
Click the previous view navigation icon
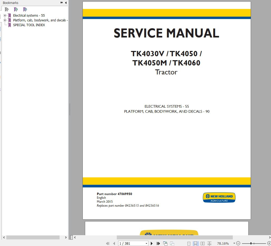point(166,243)
